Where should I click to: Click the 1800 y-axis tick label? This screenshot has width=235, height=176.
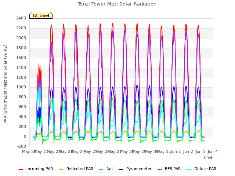coord(21,48)
